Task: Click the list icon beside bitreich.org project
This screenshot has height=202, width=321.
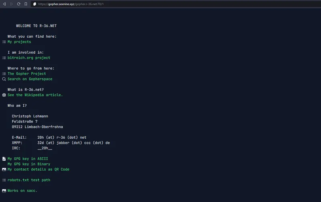Action: coord(4,58)
